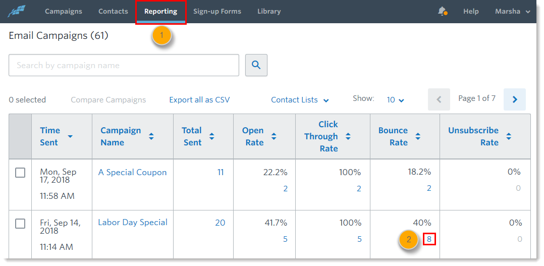Screen dimensions: 544x266
Task: Switch to the Reporting tab
Action: 160,12
